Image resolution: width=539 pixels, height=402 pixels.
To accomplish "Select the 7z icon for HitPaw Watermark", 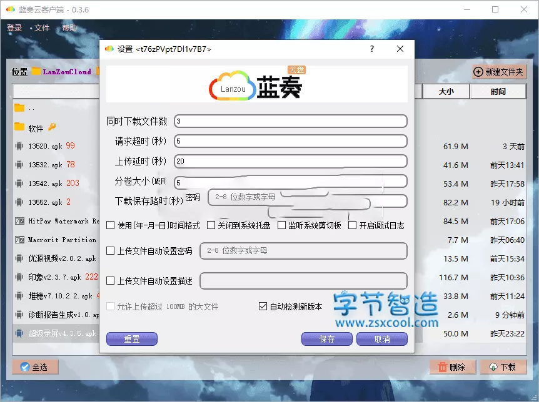I will 19,221.
